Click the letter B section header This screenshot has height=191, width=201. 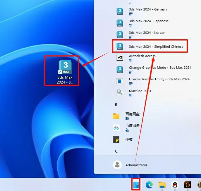(116, 105)
